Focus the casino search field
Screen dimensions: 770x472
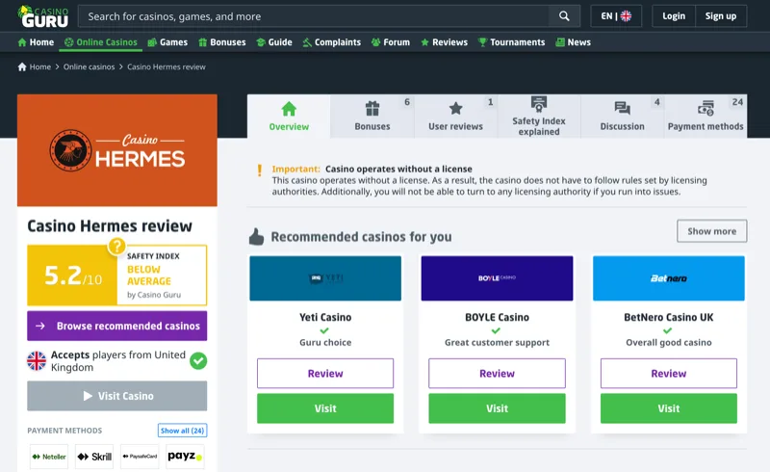pos(315,16)
